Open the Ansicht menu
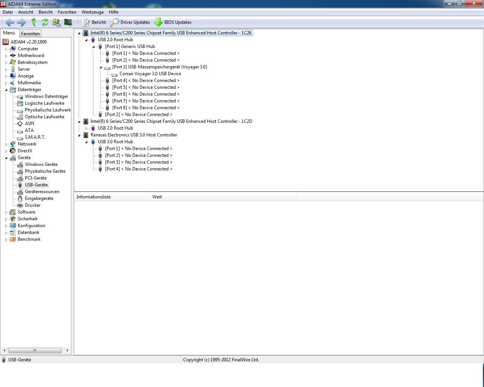The image size is (484, 387). pyautogui.click(x=26, y=12)
